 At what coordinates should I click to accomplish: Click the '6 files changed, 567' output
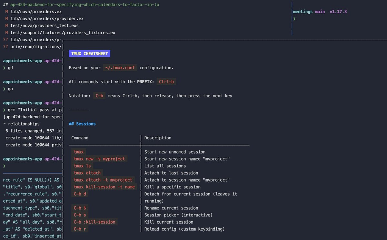coord(34,131)
